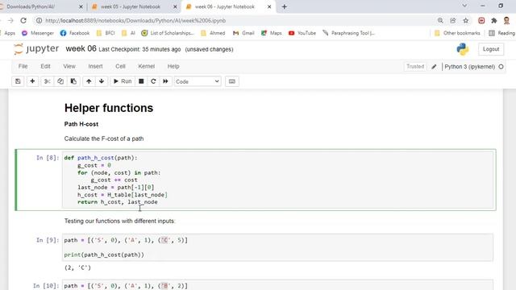This screenshot has width=516, height=290.
Task: Open the browser profile avatar
Action: pyautogui.click(x=506, y=21)
